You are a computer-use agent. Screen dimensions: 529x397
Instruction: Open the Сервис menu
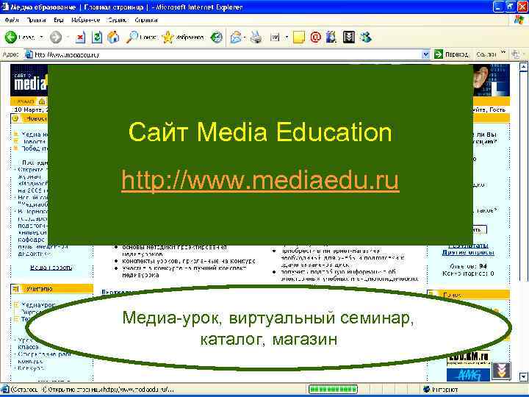[118, 20]
